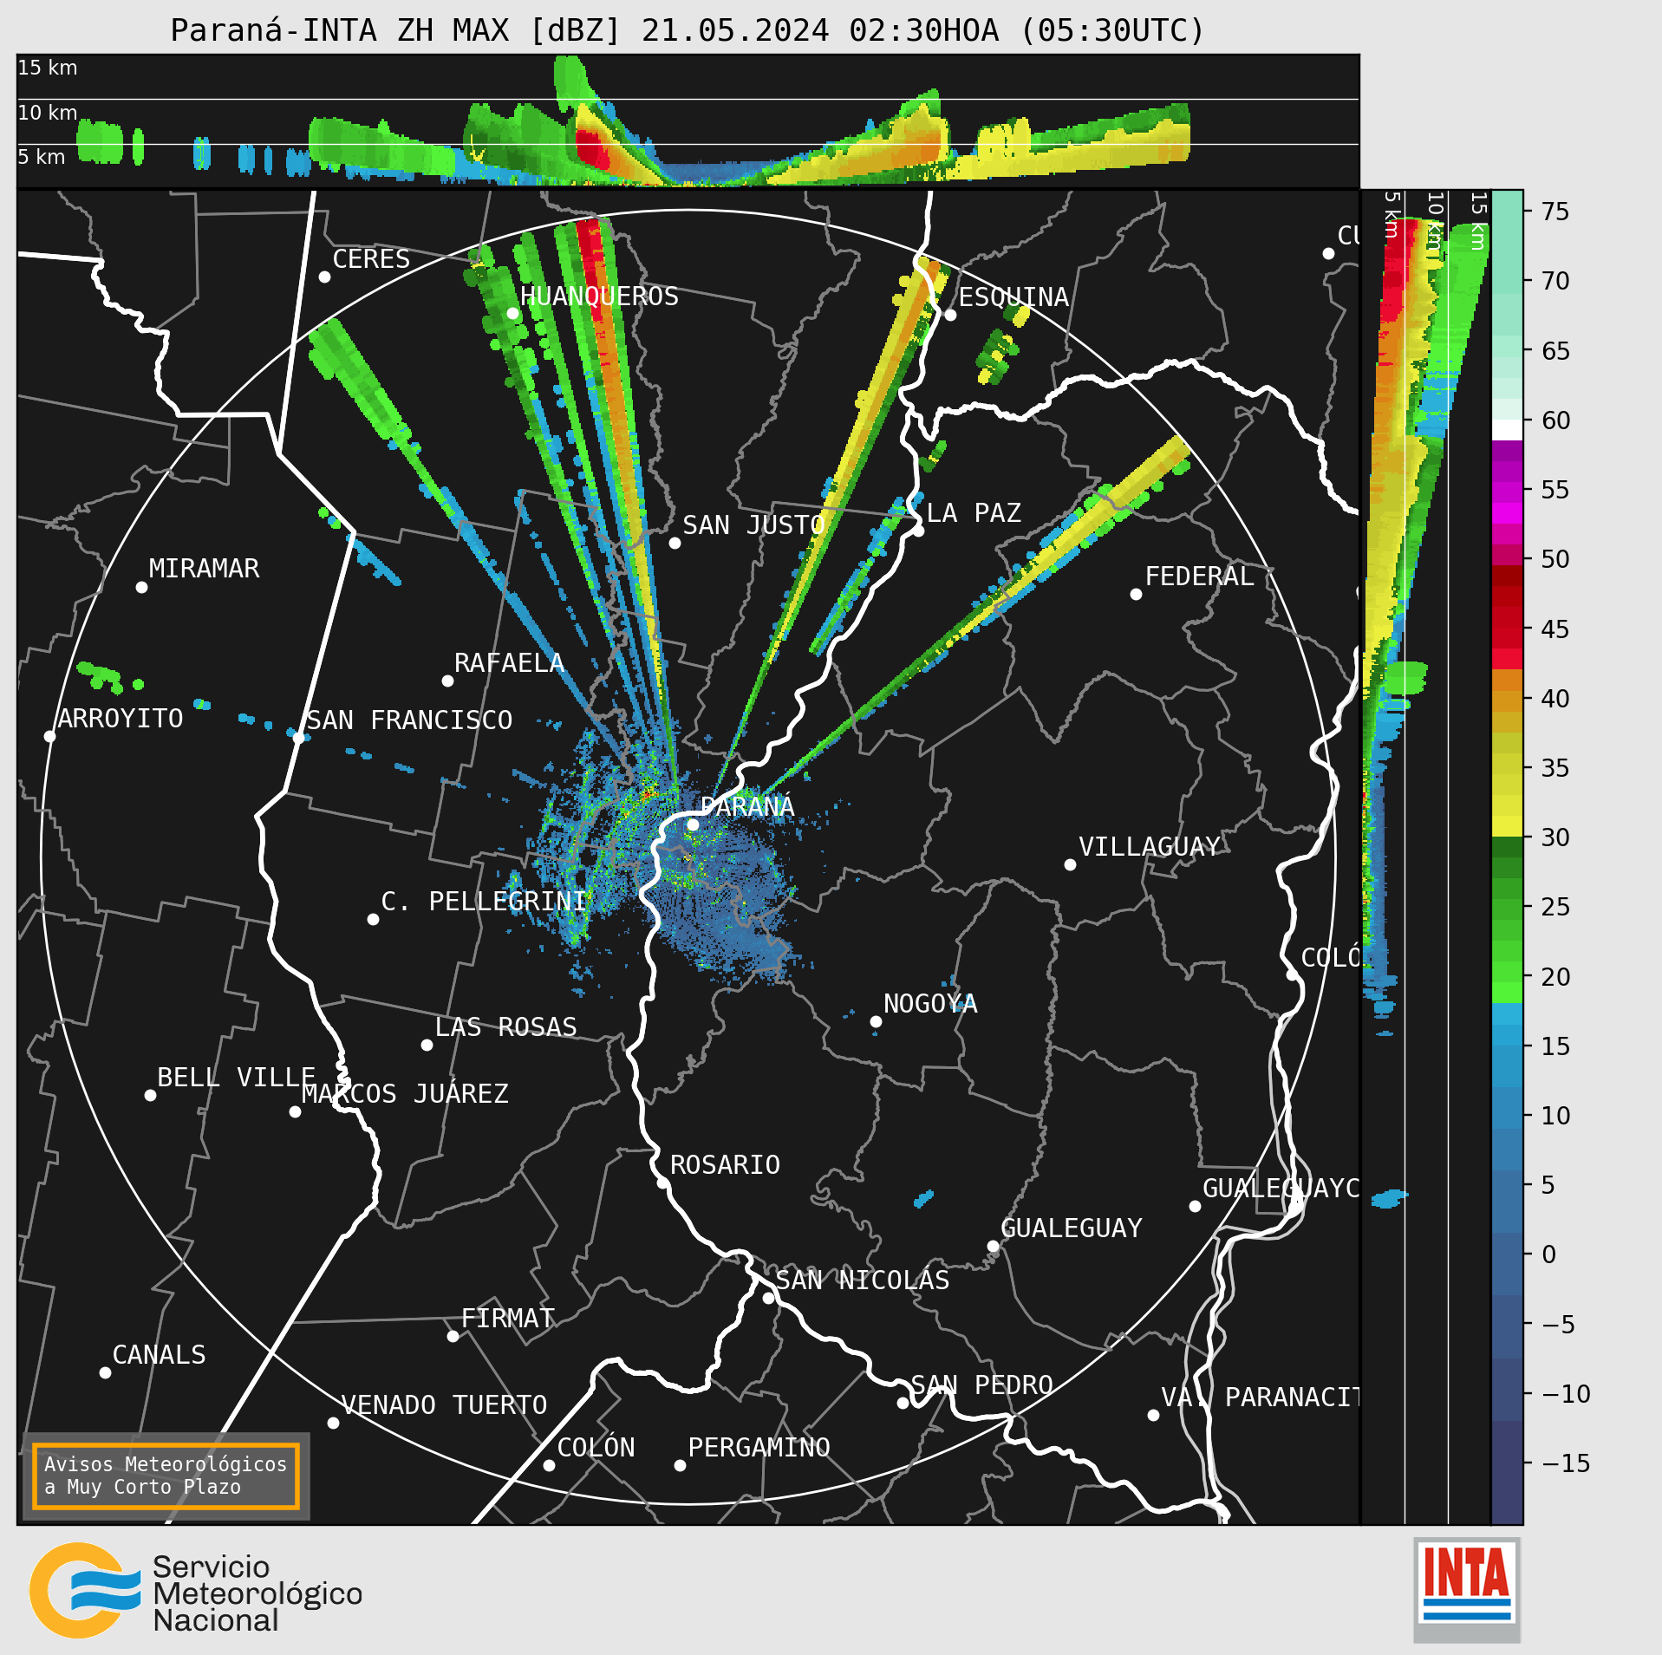Click the NOGOYA city marker dot
This screenshot has height=1655, width=1662.
pyautogui.click(x=876, y=1021)
